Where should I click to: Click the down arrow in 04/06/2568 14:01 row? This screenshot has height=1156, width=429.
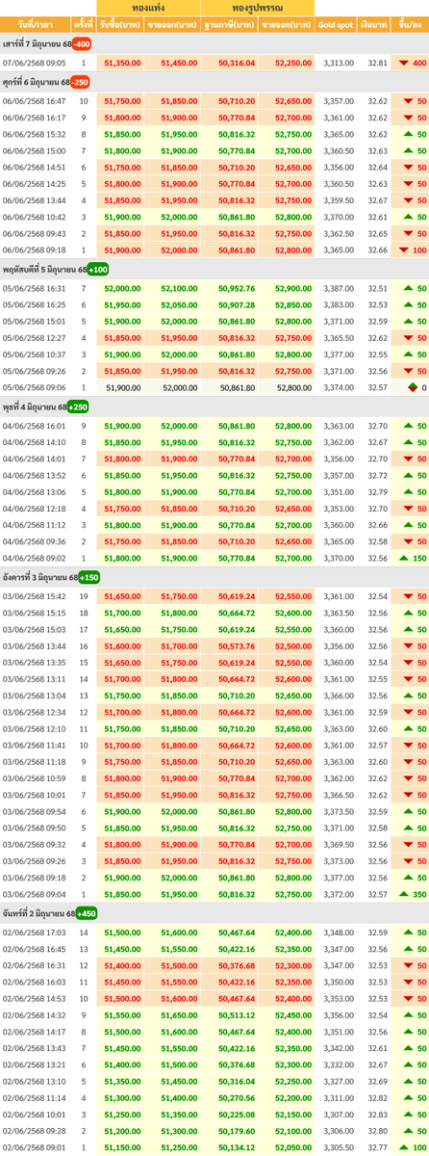point(409,459)
